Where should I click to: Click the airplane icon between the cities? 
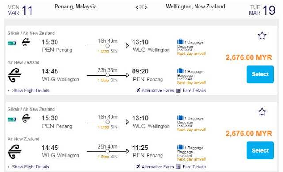[x=141, y=7]
